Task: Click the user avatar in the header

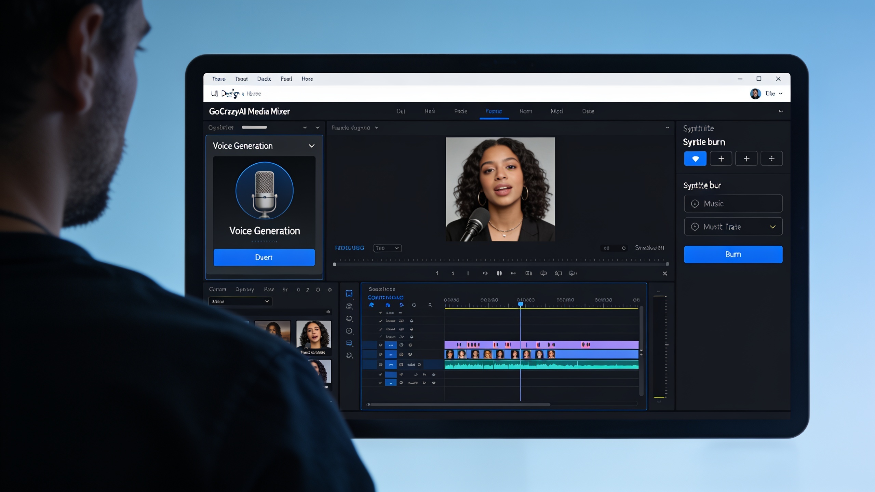Action: 755,94
